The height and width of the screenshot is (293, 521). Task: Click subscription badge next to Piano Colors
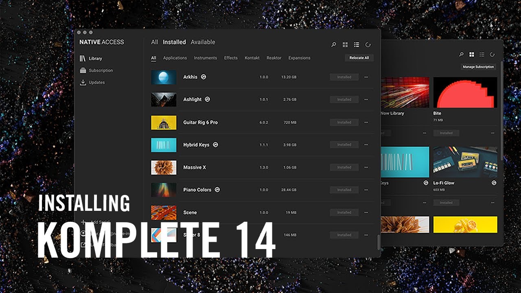click(x=217, y=189)
